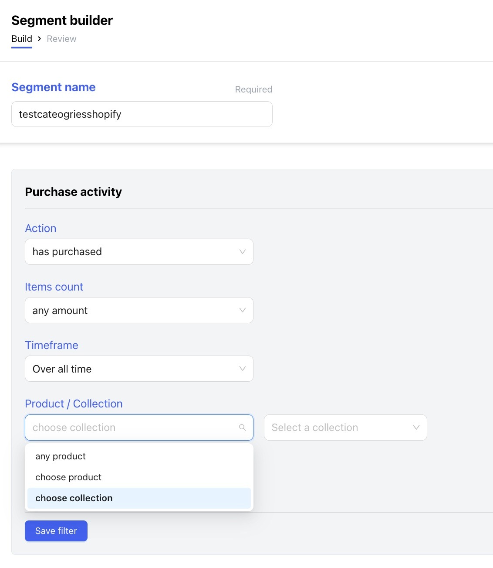This screenshot has width=493, height=568.
Task: Click the chevron arrow on the Timeframe field
Action: point(243,369)
